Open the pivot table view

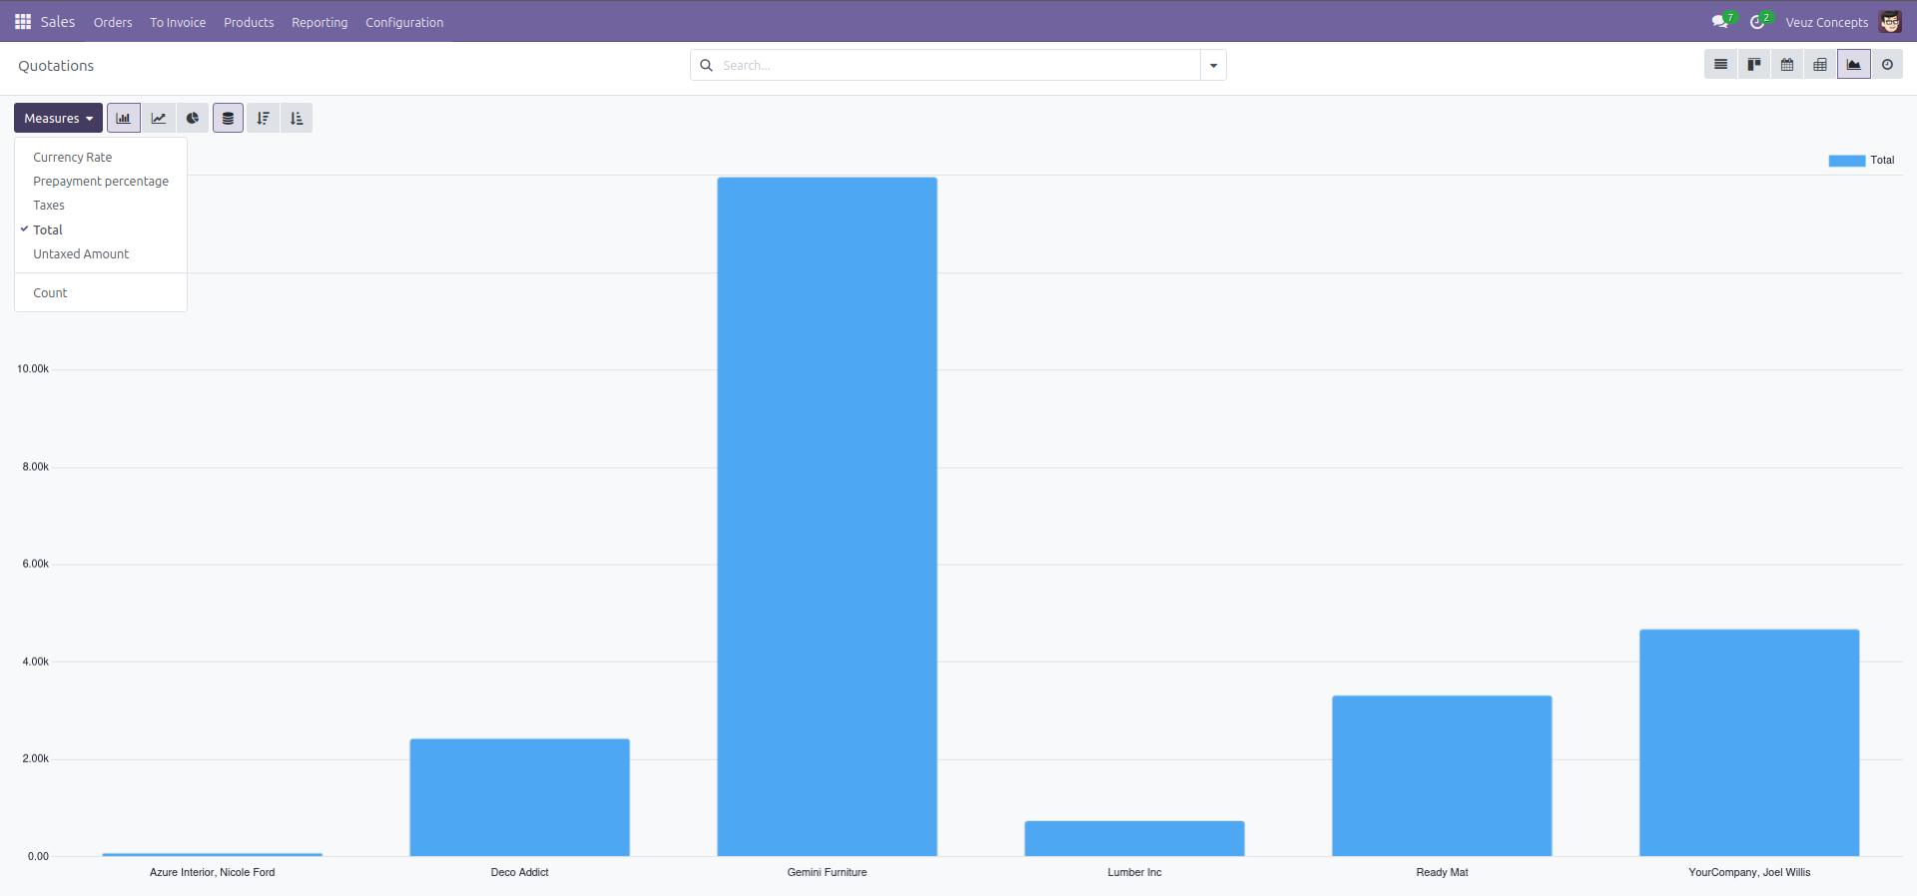pos(1820,65)
